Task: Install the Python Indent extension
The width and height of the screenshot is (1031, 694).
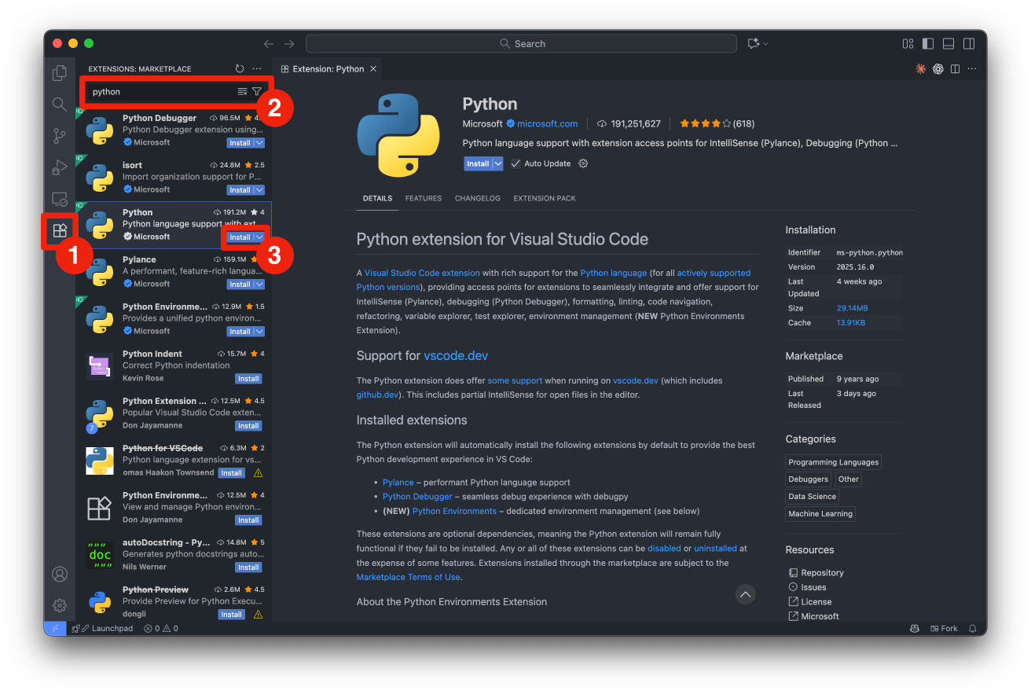Action: click(x=248, y=379)
